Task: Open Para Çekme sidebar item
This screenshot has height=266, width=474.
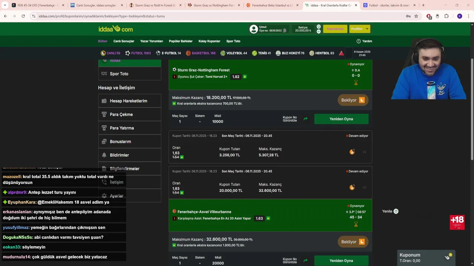Action: (130, 115)
